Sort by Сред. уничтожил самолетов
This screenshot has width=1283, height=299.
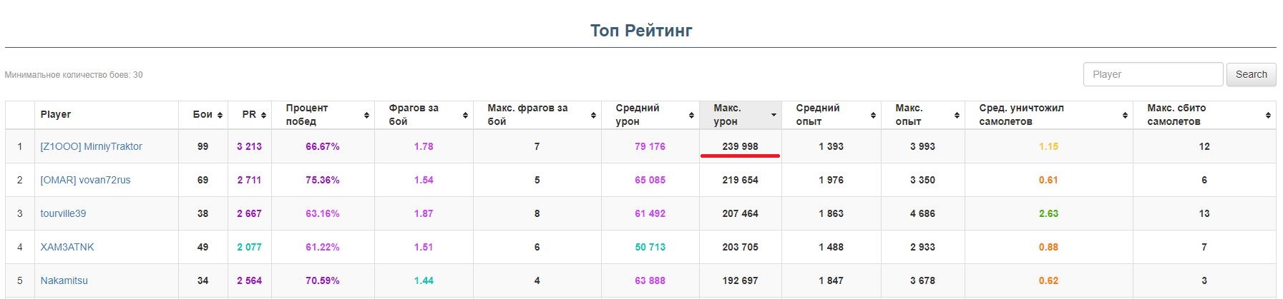(x=1125, y=115)
